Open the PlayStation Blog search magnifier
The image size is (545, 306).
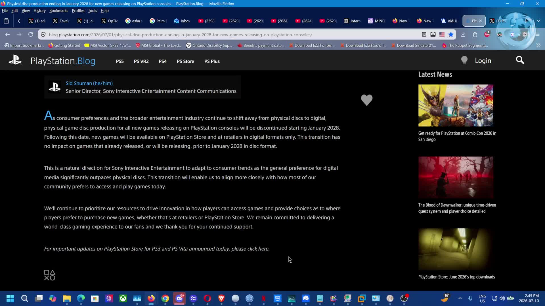point(520,60)
